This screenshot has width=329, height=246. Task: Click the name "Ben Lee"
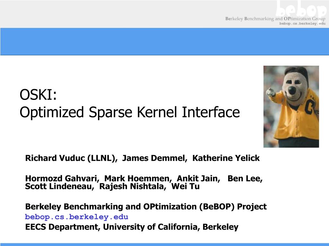tap(244, 178)
